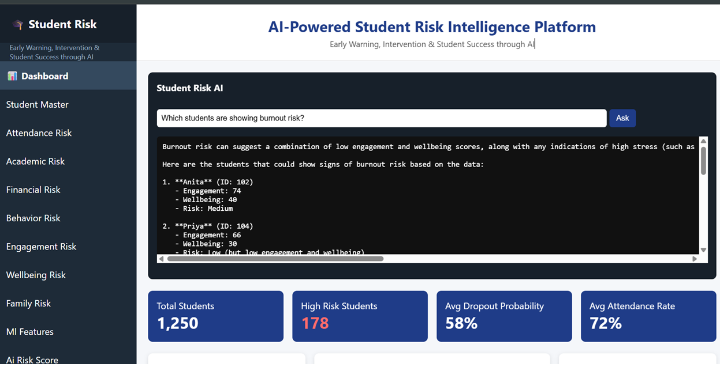Select Family Risk in the sidebar
Image resolution: width=720 pixels, height=371 pixels.
pos(29,303)
